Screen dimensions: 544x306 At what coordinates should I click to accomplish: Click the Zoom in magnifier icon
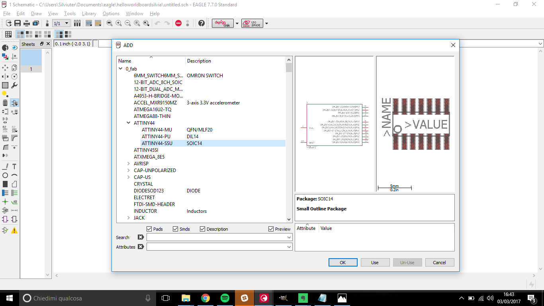[119, 23]
